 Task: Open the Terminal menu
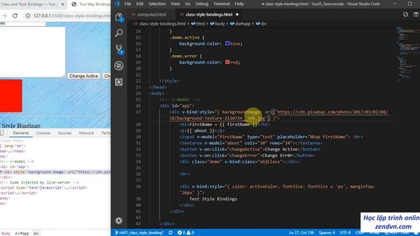coord(222,4)
